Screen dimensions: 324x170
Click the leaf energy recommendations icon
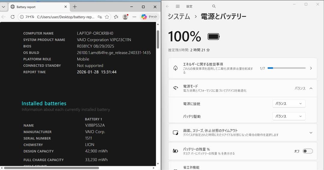(x=175, y=68)
